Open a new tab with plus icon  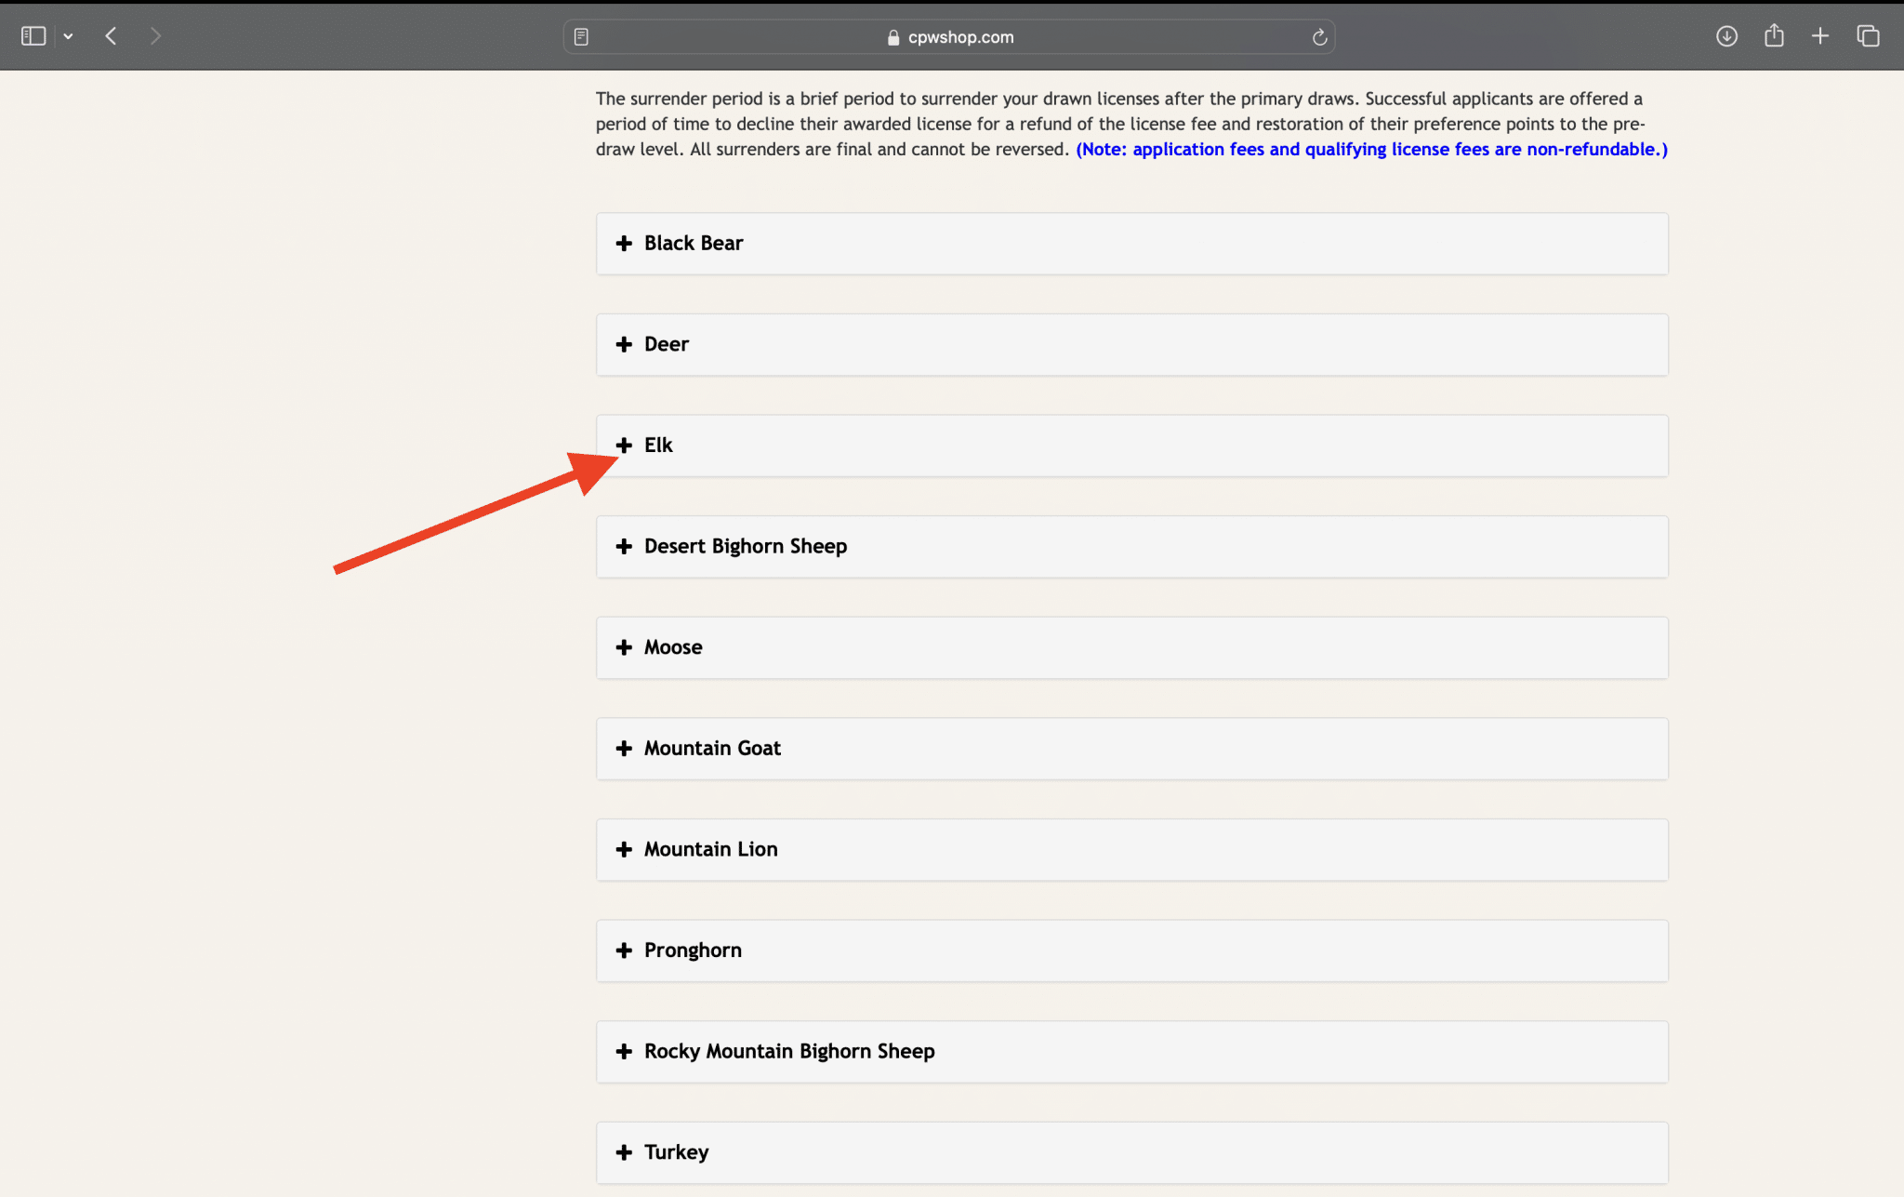coord(1820,36)
